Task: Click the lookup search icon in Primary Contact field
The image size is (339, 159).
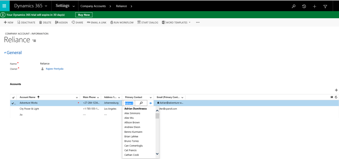Action: pos(141,103)
